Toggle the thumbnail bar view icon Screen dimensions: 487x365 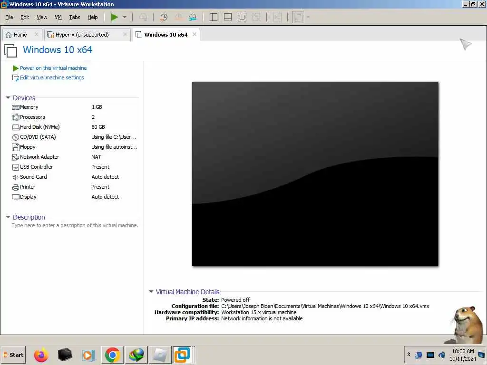(x=228, y=17)
